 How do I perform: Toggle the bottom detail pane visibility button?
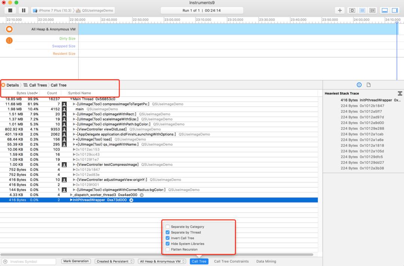click(385, 10)
